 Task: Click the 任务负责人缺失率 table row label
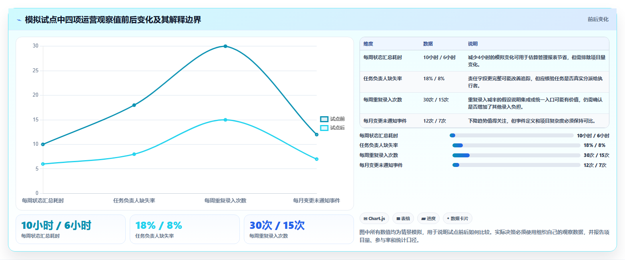pyautogui.click(x=383, y=79)
